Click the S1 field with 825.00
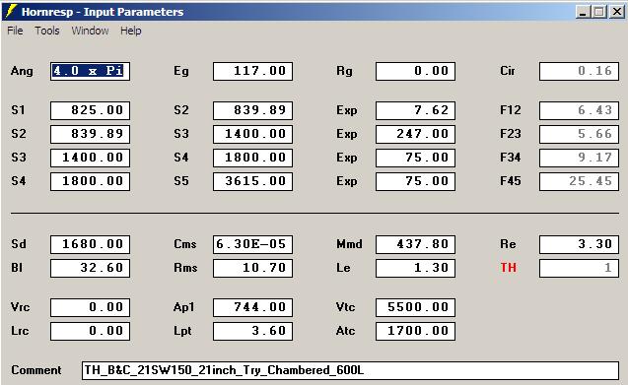628x385 pixels. (x=90, y=110)
